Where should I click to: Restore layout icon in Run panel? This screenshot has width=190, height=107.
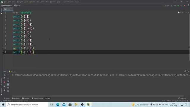(4, 86)
